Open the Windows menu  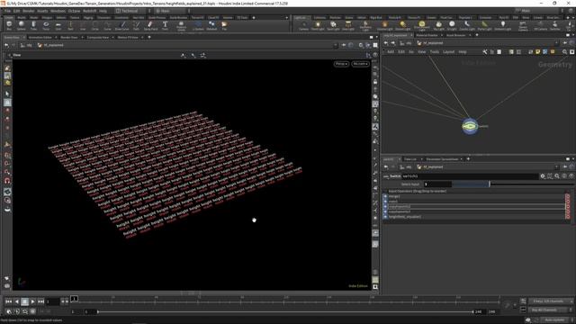[58, 11]
